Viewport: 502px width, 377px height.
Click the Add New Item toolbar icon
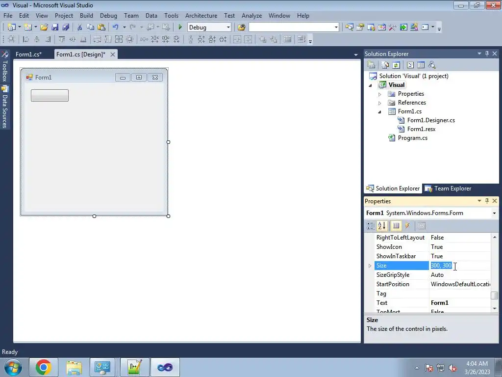click(x=27, y=27)
